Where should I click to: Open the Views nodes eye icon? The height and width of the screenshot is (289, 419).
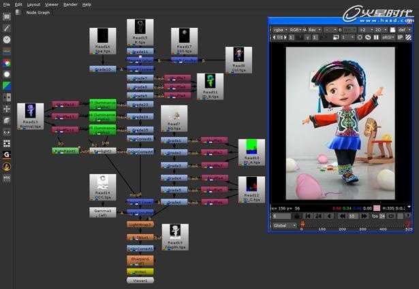click(7, 132)
